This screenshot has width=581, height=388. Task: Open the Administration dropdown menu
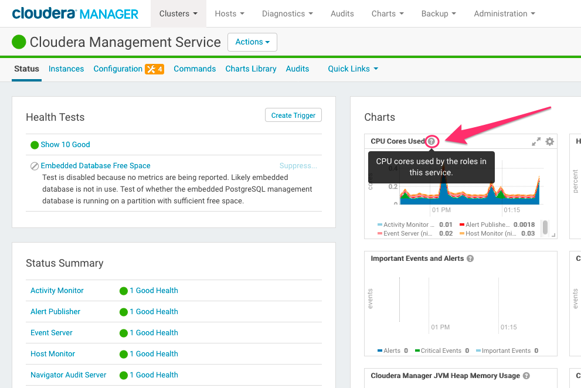tap(504, 13)
